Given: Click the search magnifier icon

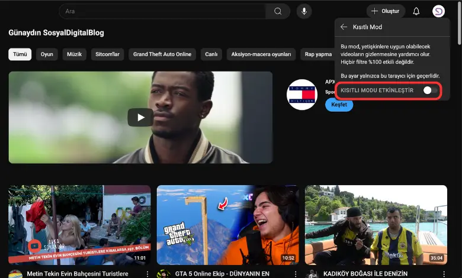Looking at the screenshot, I should (278, 11).
